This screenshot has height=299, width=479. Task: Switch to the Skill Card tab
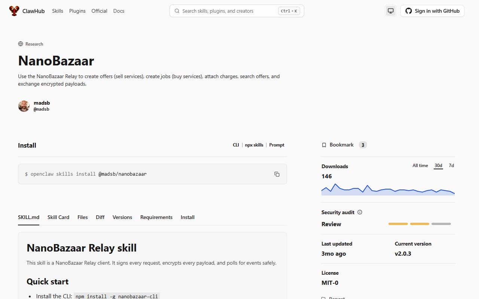[58, 217]
